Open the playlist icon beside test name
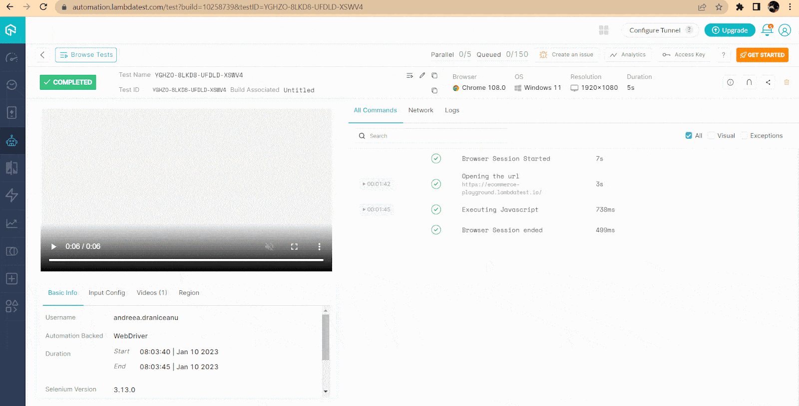Image resolution: width=799 pixels, height=406 pixels. (x=409, y=75)
